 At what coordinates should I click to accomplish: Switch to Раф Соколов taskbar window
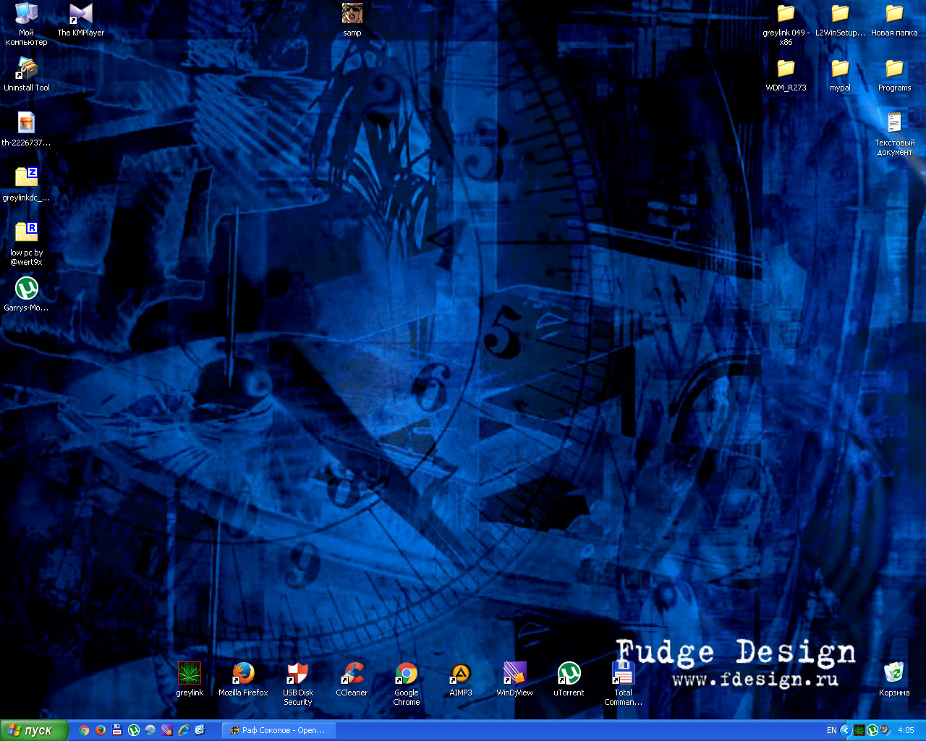pyautogui.click(x=277, y=730)
